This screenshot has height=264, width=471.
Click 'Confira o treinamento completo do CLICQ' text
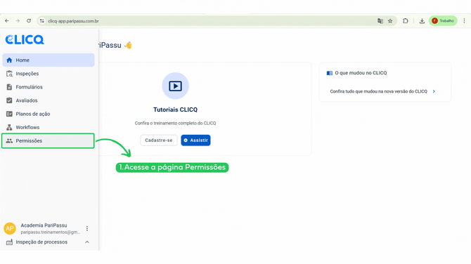coord(176,123)
